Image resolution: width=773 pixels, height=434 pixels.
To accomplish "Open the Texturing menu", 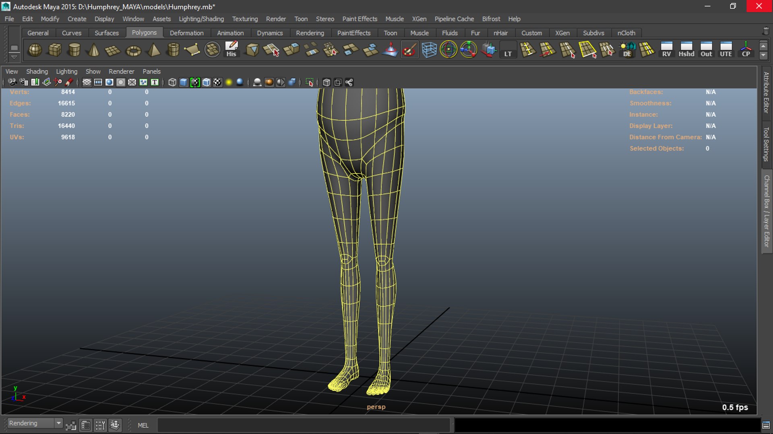I will pos(245,19).
